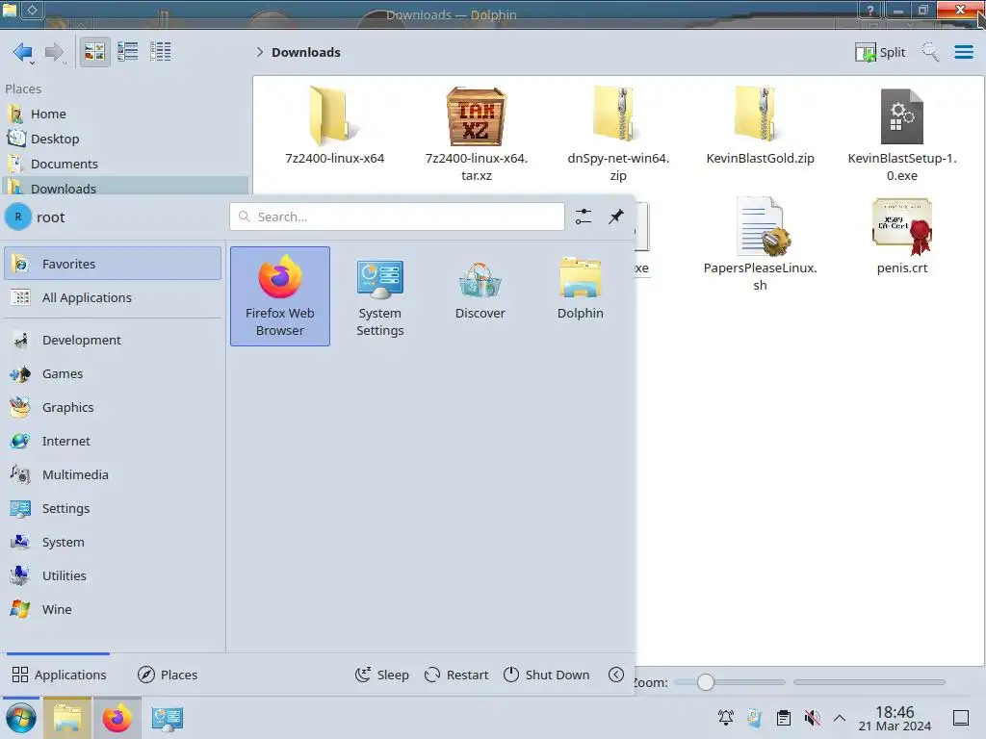
Task: Click muted volume tray icon
Action: (812, 718)
